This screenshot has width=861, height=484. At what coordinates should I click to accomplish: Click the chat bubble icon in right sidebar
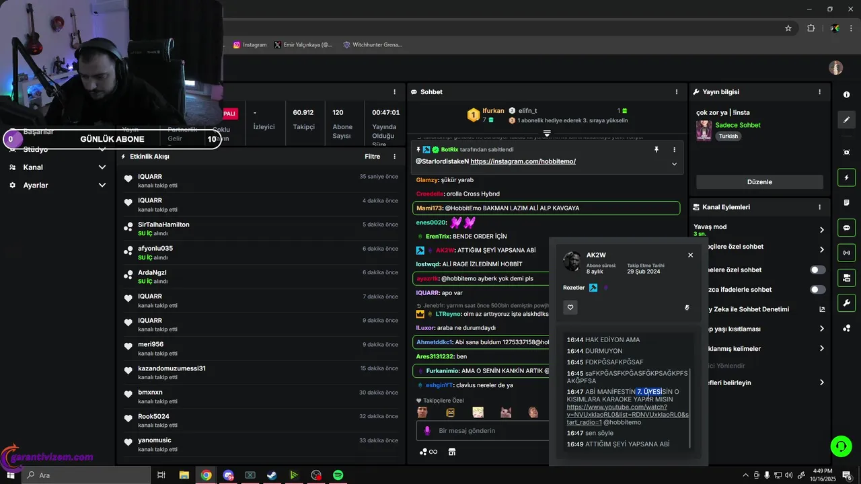click(x=846, y=227)
